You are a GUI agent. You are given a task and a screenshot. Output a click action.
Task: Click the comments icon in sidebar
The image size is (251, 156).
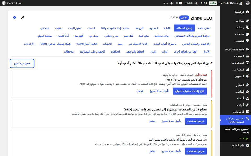[248, 41]
